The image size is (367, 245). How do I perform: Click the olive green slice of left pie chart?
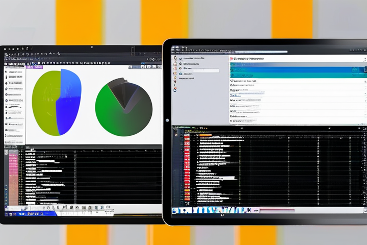point(45,102)
